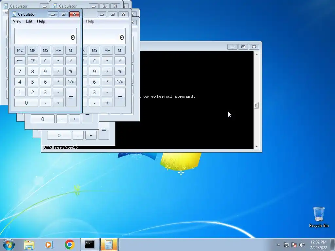The height and width of the screenshot is (251, 335).
Task: Launch Windows Media Player from taskbar
Action: click(x=49, y=244)
